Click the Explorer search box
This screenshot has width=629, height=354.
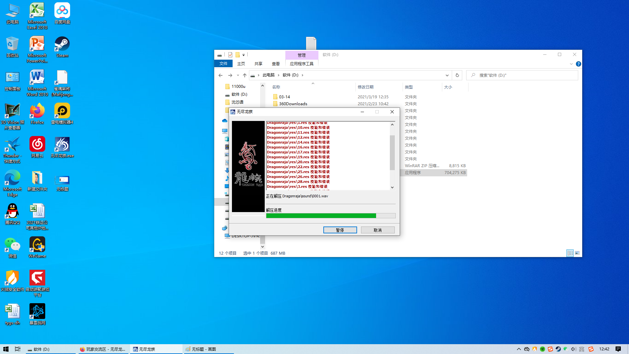coord(522,75)
